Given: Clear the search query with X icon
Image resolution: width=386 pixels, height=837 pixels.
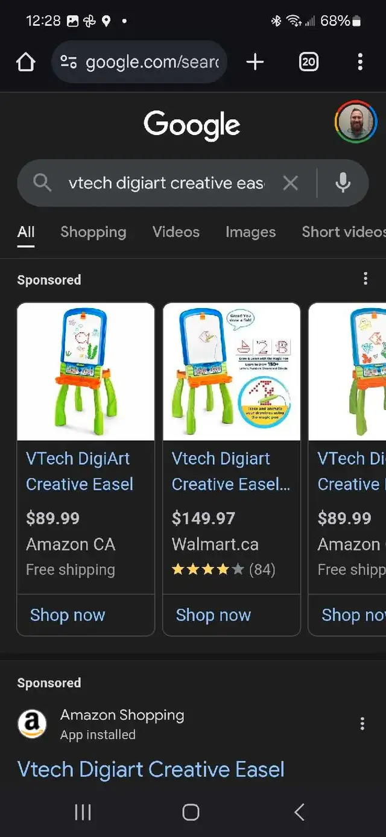Looking at the screenshot, I should [x=291, y=183].
